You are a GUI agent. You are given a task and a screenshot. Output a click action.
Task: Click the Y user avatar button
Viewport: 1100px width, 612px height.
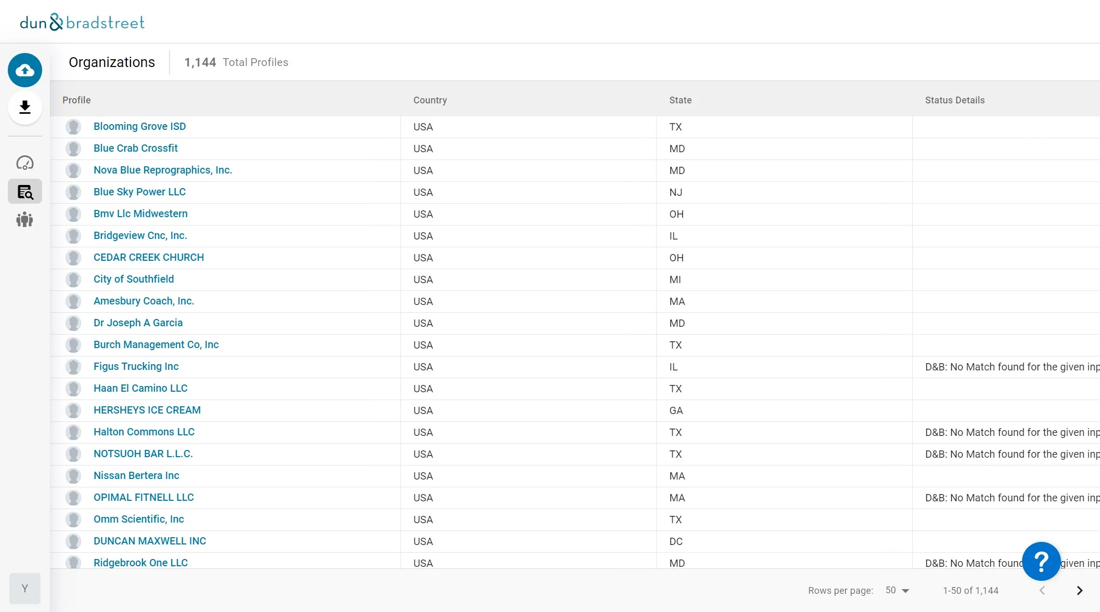[x=25, y=589]
